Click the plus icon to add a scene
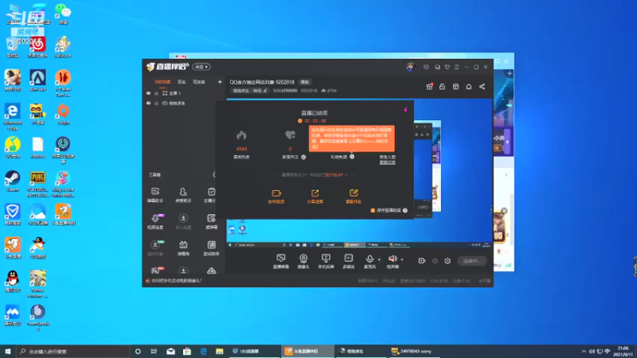637x358 pixels. tap(220, 82)
